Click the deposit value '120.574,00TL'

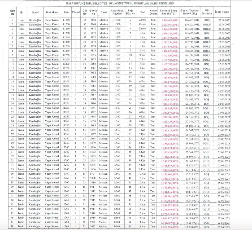192,179
